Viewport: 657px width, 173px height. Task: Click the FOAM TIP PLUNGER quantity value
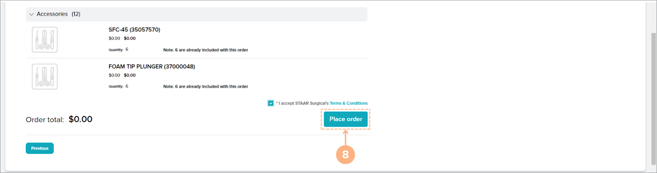pos(127,86)
